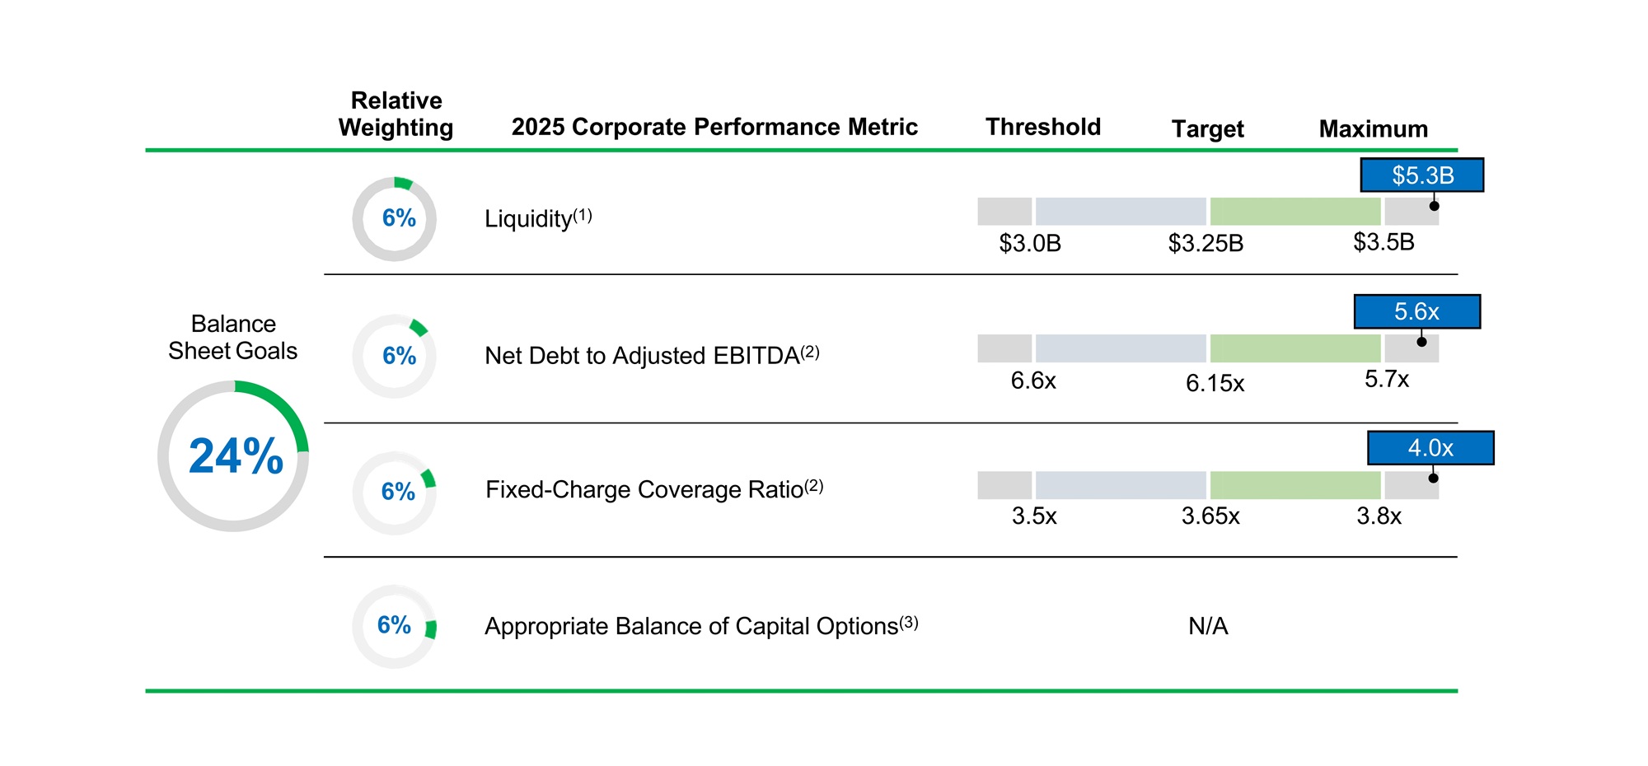Click the 6% donut beside Appropriate Balance of Capital Options
This screenshot has height=766, width=1648.
coord(395,627)
